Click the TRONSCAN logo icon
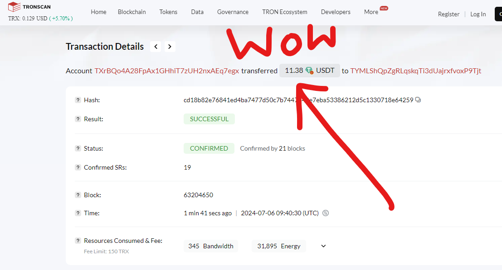502x270 pixels. 14,7
